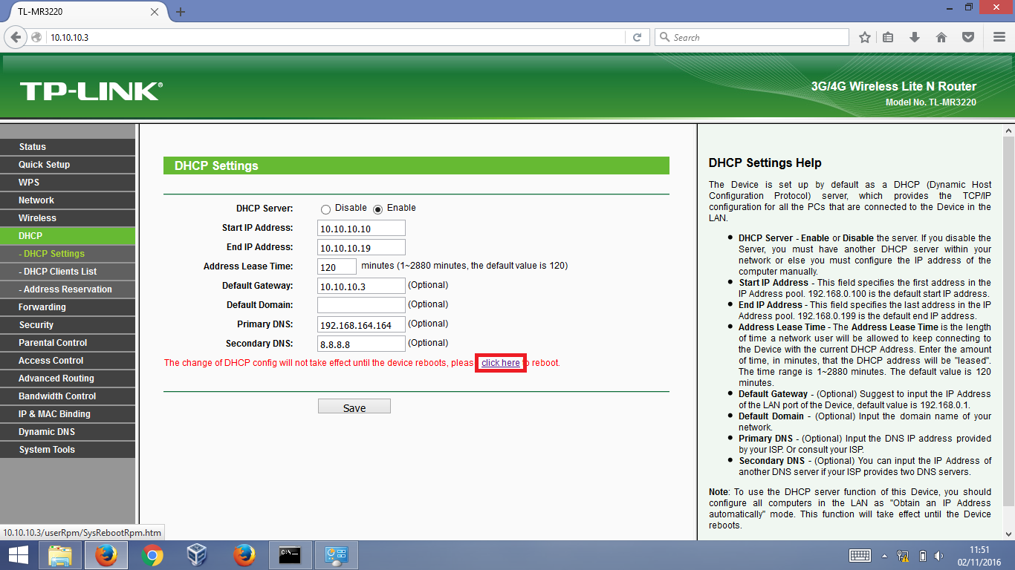Open the on-screen keyboard tray icon

click(860, 555)
